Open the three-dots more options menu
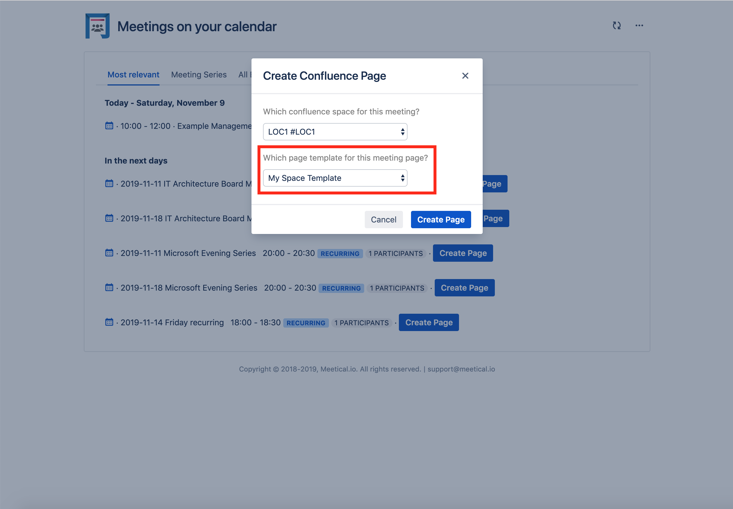Screen dimensions: 733x509 [639, 25]
